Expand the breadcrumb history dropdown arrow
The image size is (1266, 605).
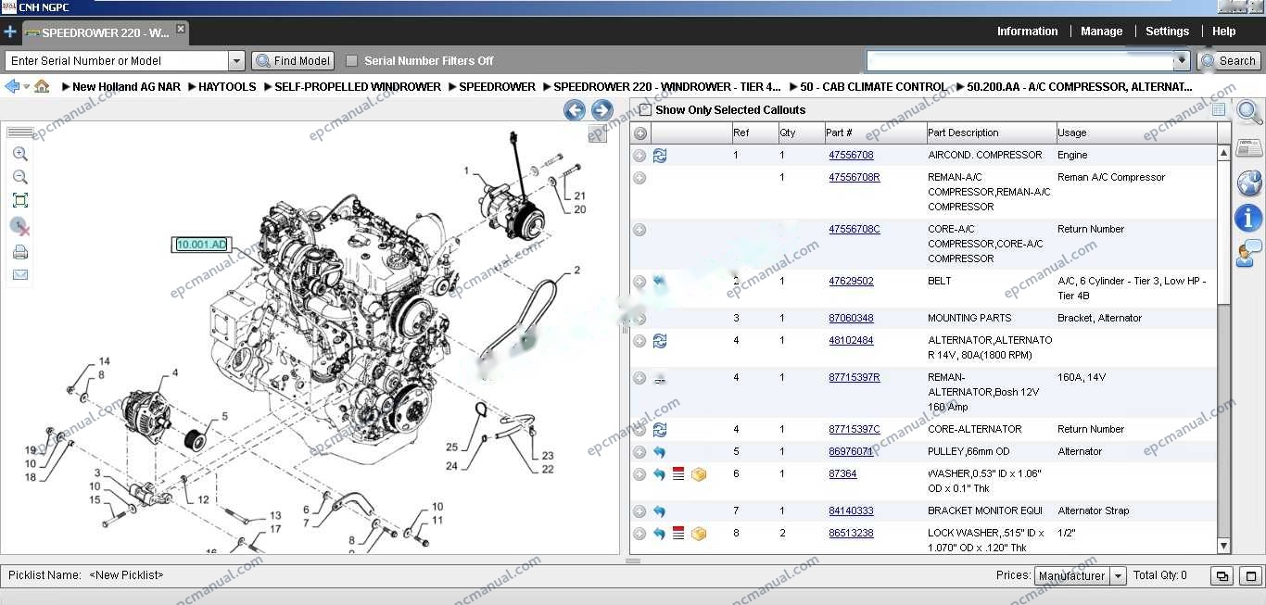[26, 87]
